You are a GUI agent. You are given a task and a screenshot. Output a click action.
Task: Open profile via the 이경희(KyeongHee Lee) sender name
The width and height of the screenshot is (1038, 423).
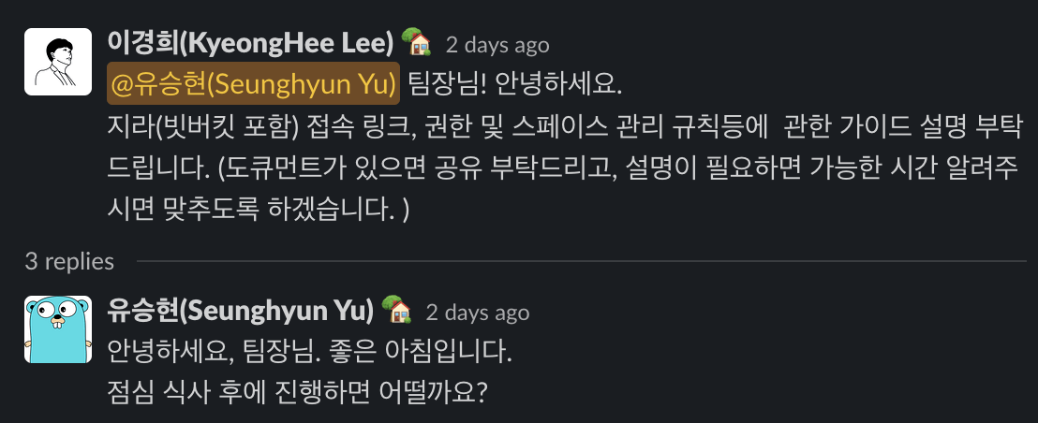coord(250,43)
